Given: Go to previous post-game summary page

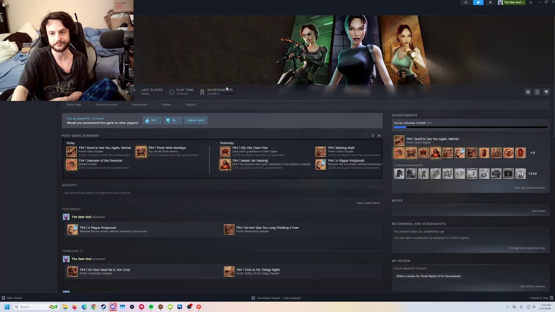Looking at the screenshot, I should pyautogui.click(x=367, y=136).
